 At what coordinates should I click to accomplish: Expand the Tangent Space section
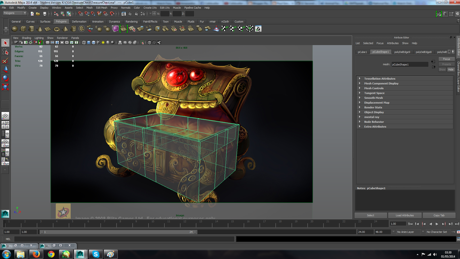[405, 93]
